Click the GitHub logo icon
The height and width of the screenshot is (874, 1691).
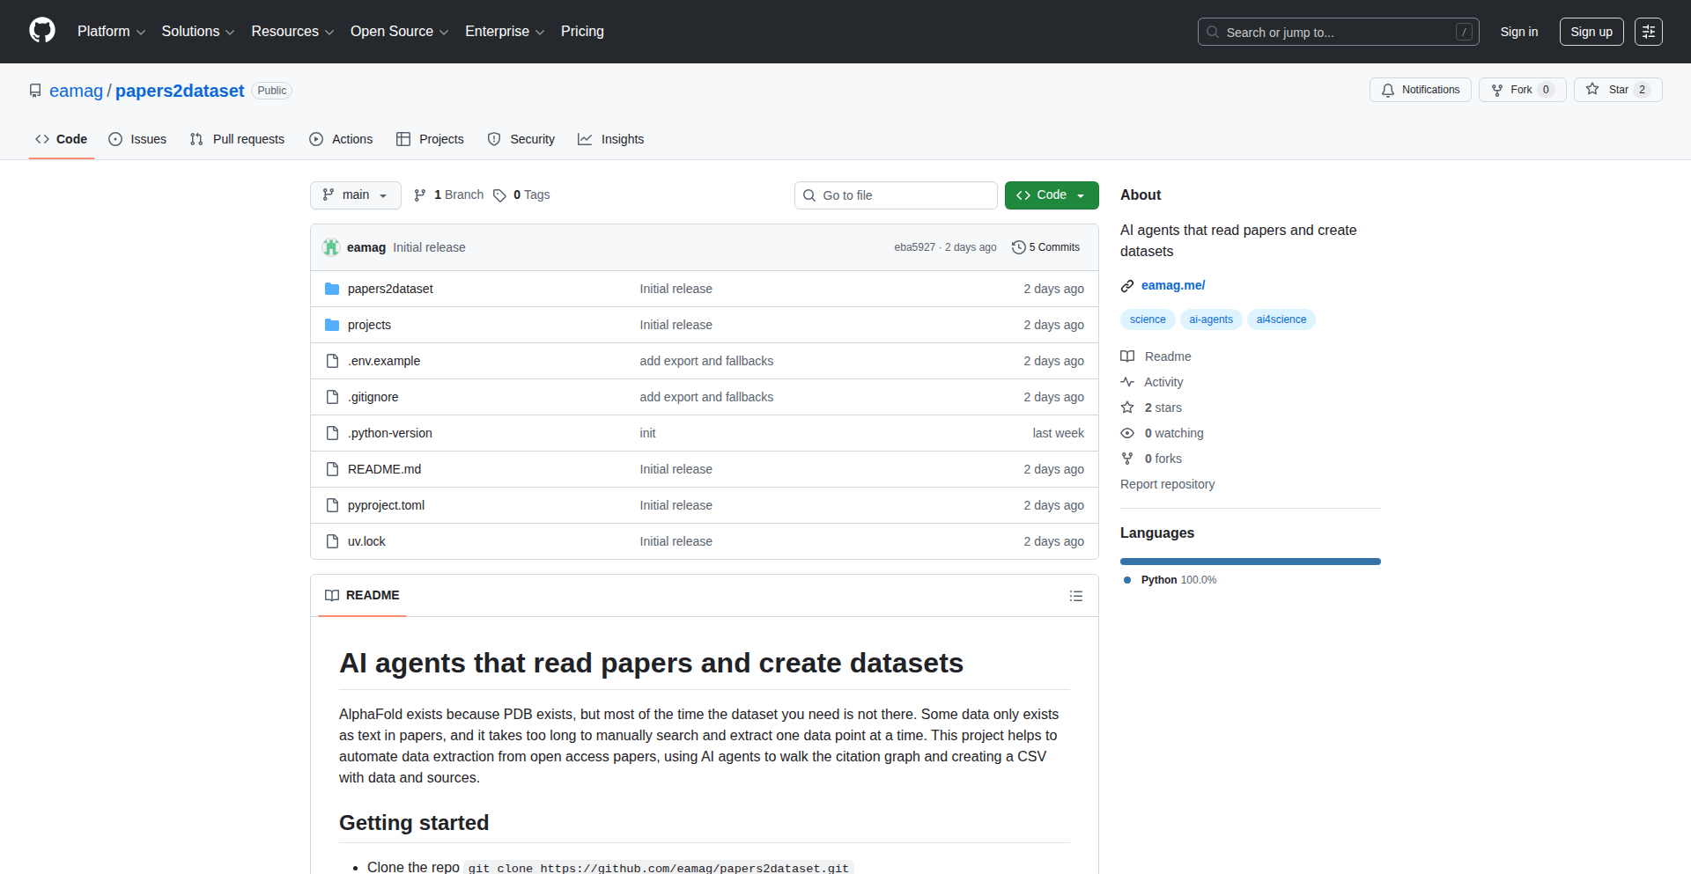[x=41, y=31]
